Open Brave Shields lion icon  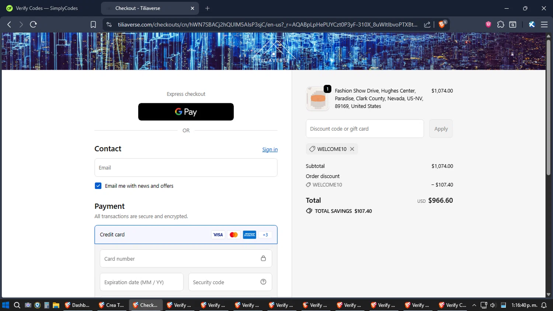(442, 24)
